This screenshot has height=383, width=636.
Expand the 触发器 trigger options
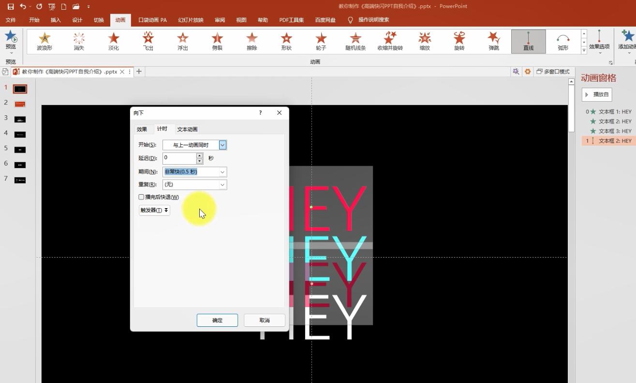(154, 210)
